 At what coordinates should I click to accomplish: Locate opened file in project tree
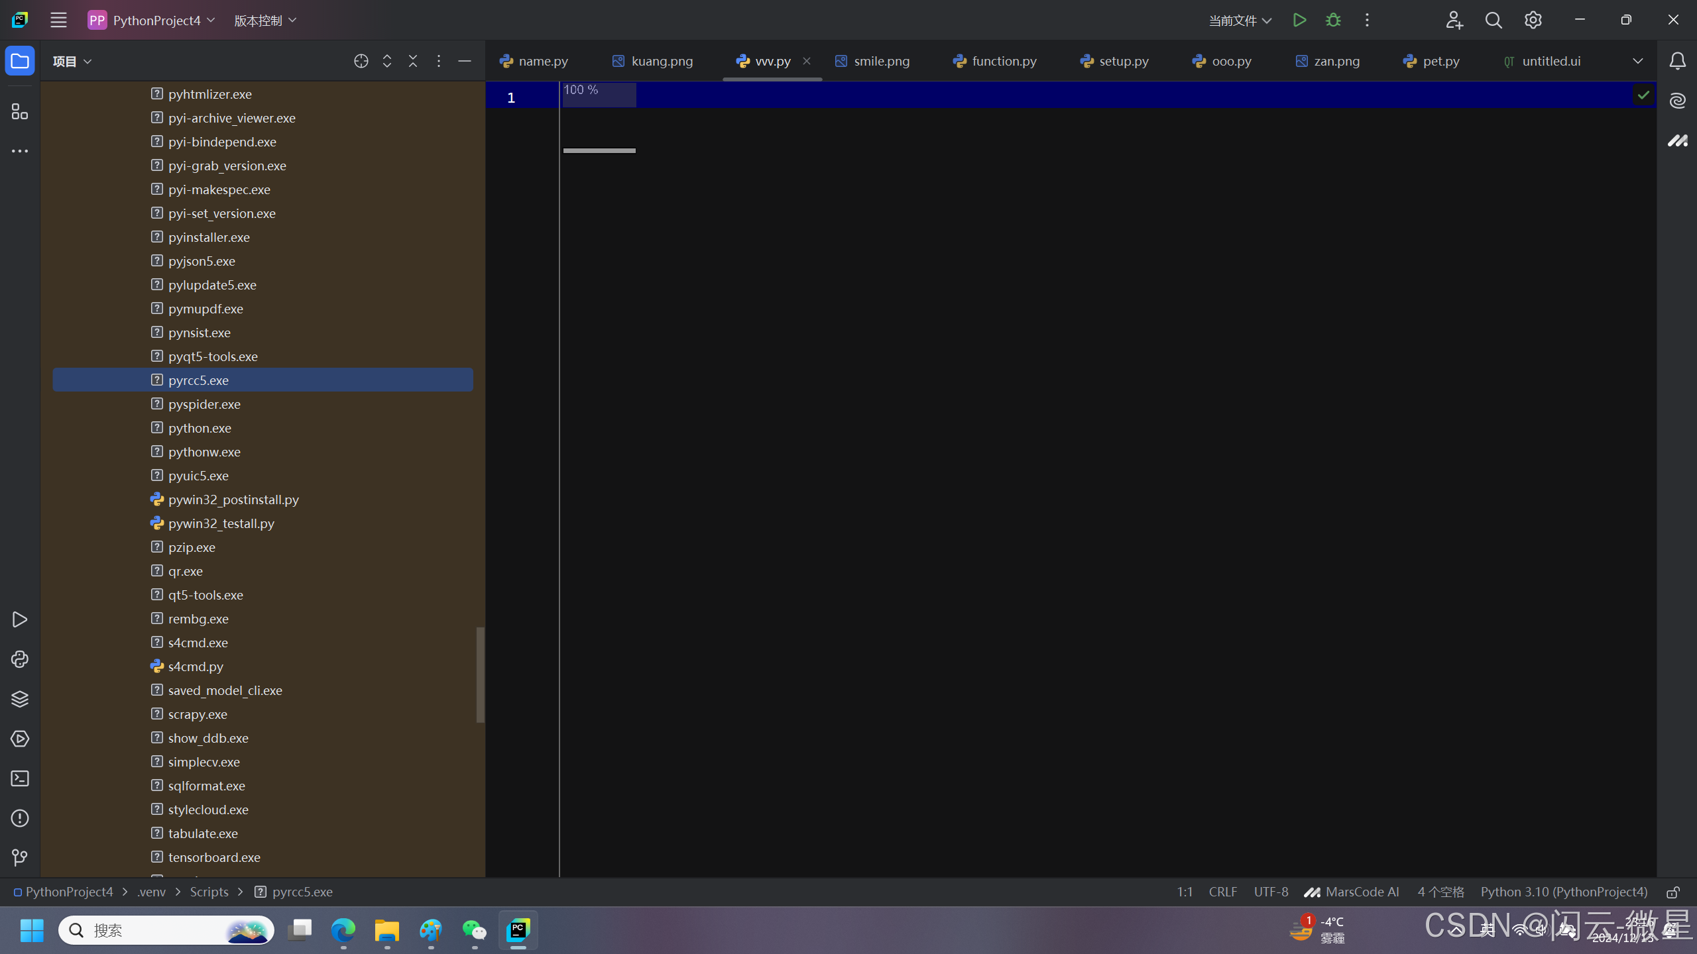(361, 61)
